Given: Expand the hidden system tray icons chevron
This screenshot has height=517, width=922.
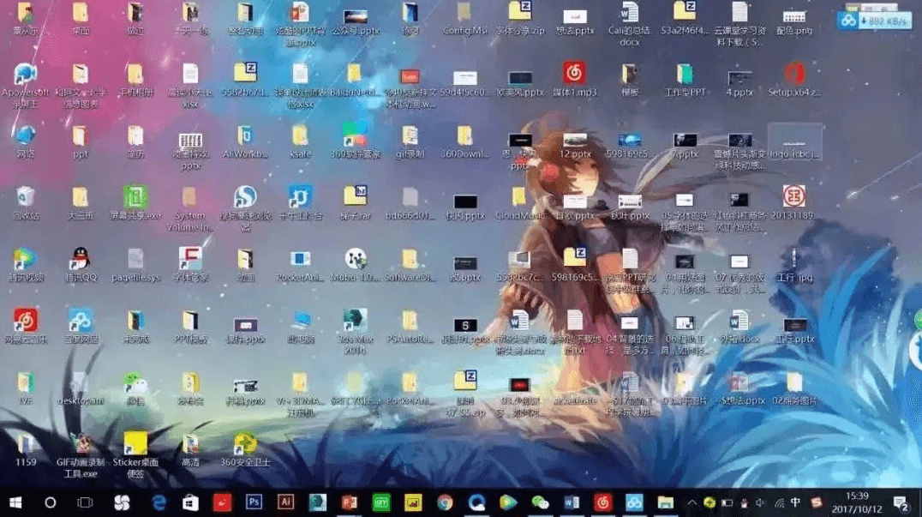Looking at the screenshot, I should 692,502.
